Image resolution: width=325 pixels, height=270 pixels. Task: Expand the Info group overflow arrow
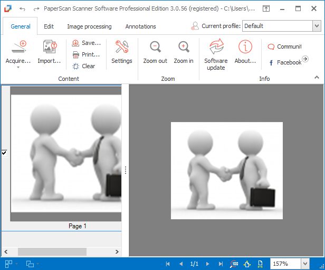(x=305, y=59)
